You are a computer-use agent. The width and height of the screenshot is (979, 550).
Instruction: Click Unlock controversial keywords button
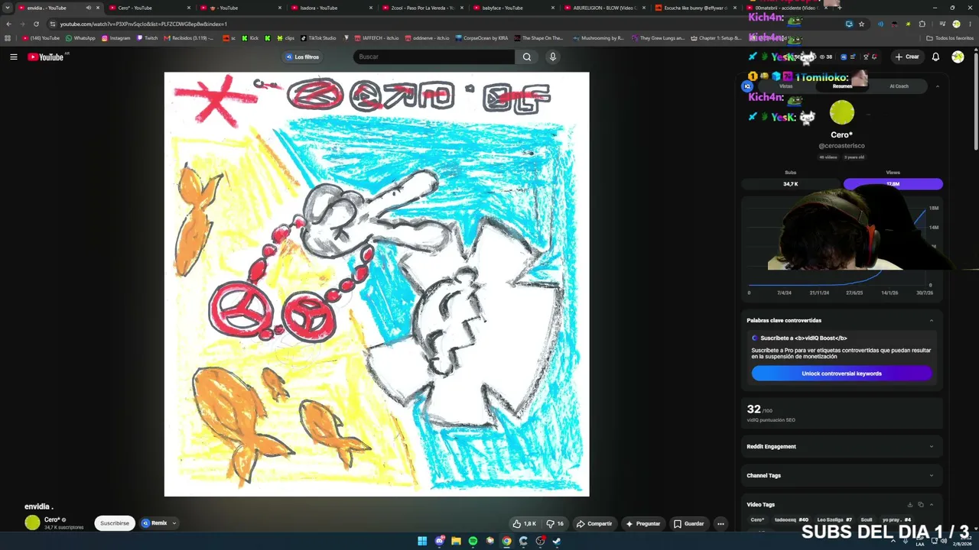[x=841, y=374]
